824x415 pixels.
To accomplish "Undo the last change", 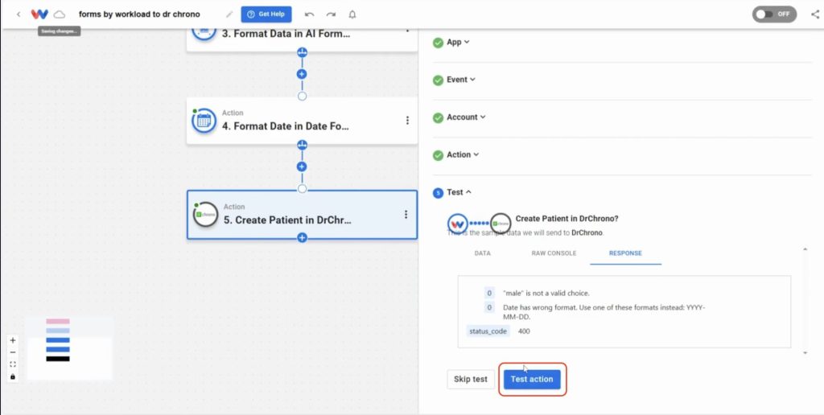I will (310, 14).
